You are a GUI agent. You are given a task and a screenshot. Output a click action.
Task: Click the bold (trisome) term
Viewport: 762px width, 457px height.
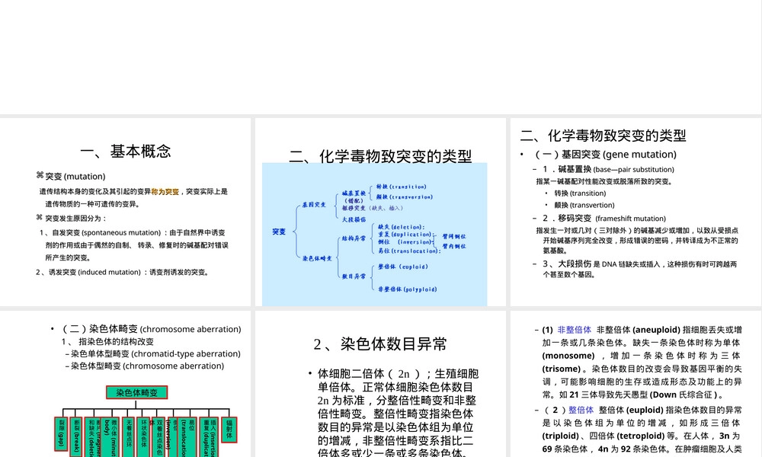tap(562, 369)
